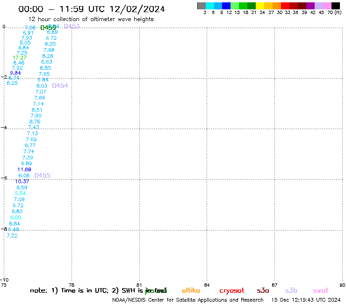
Task: Click the wave height value 6.91
Action: tap(28, 33)
